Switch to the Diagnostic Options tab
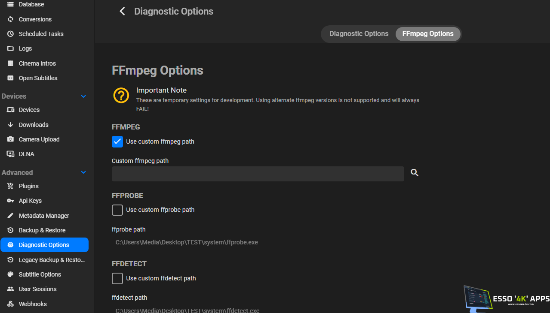The height and width of the screenshot is (313, 550). pyautogui.click(x=359, y=34)
